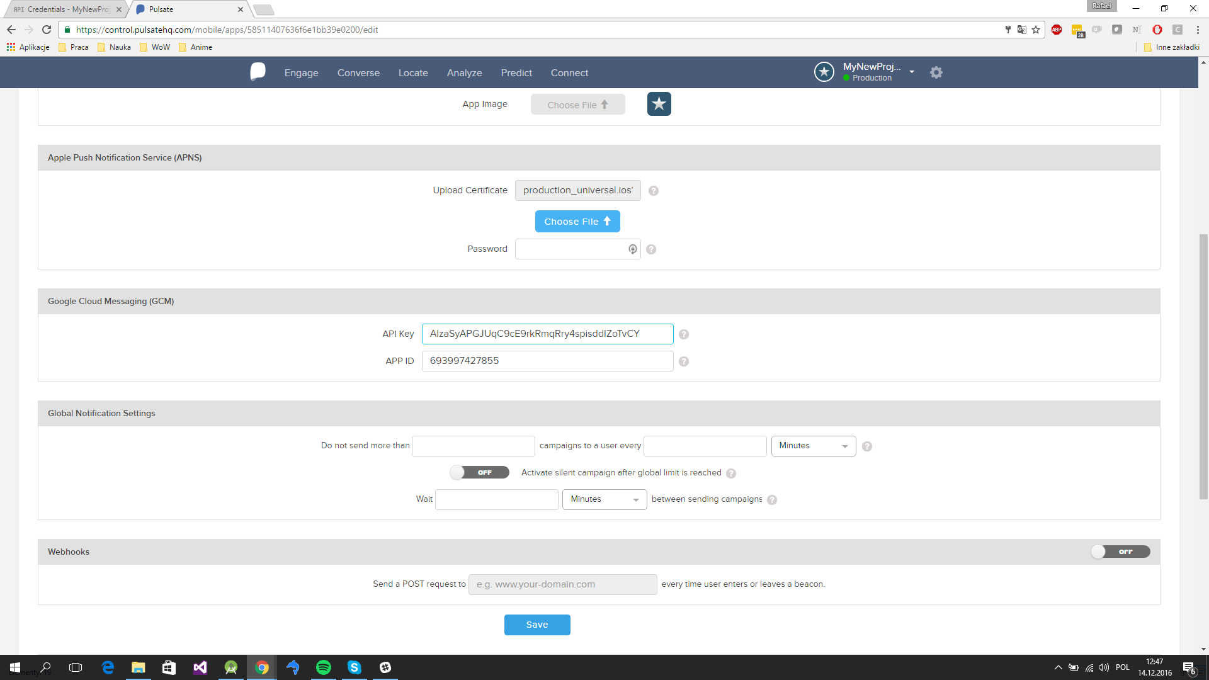Click Adblock Plus extension icon
This screenshot has width=1209, height=680.
click(x=1057, y=30)
